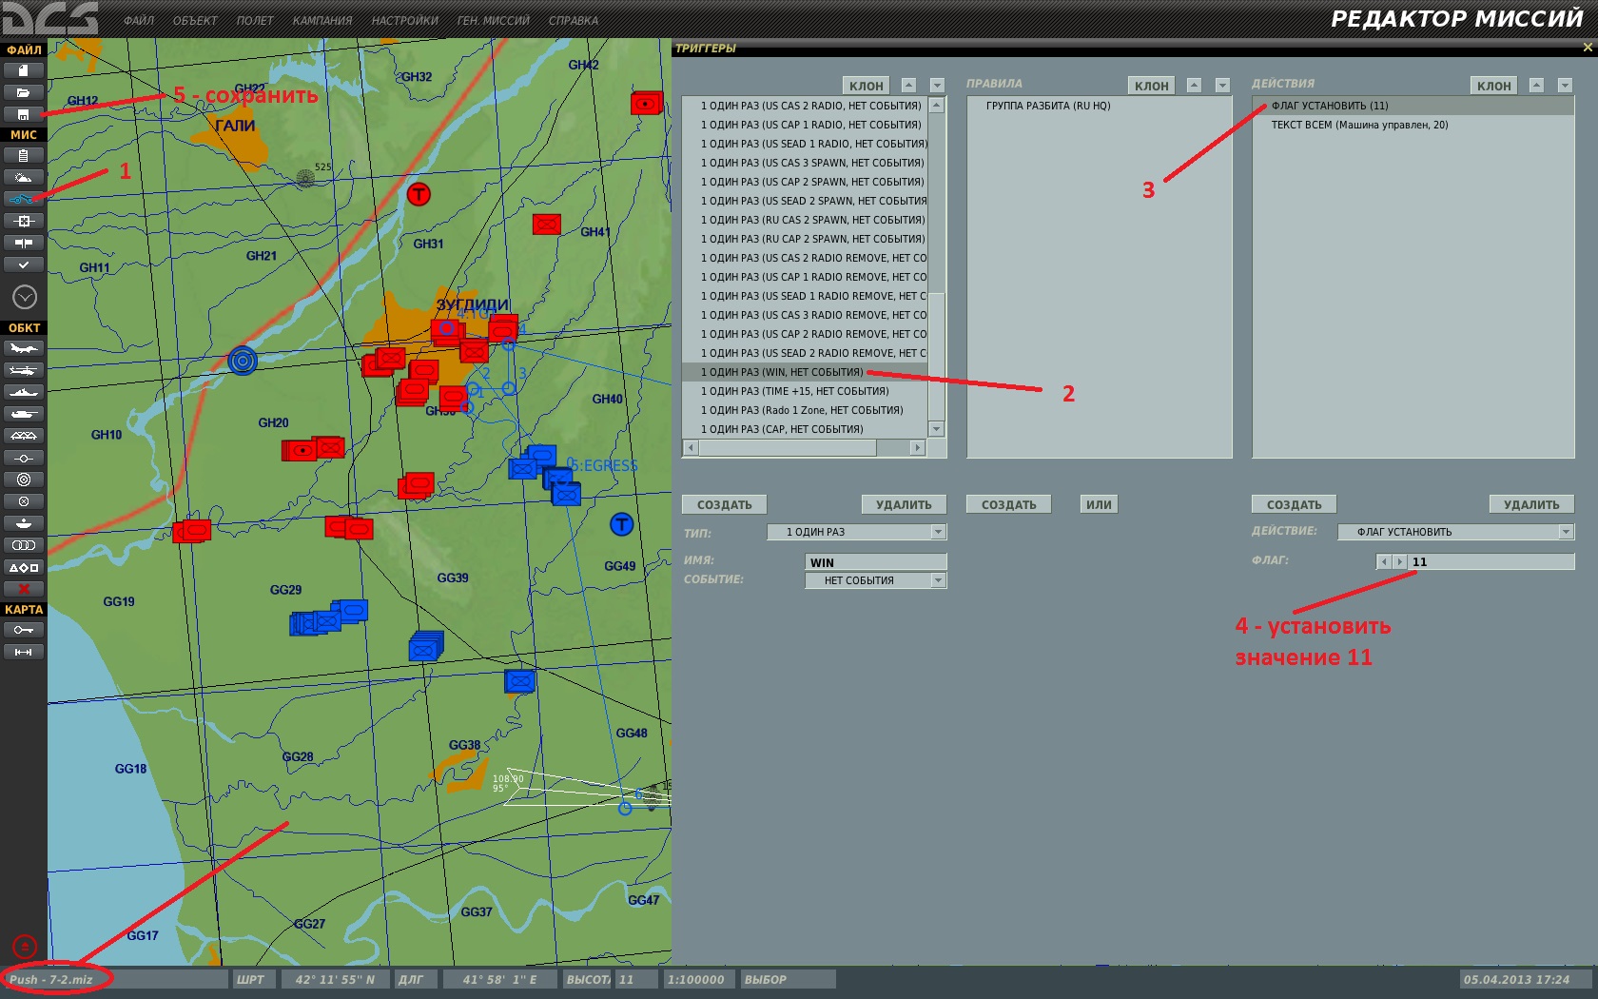Select trigger row 1 ОДИН РАЗ (WIN, НЕТ СОБЫТИЯ)
1598x999 pixels.
[805, 372]
